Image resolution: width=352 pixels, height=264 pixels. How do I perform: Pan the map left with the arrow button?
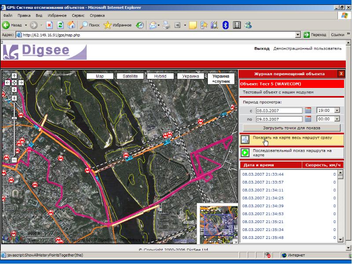click(x=7, y=82)
